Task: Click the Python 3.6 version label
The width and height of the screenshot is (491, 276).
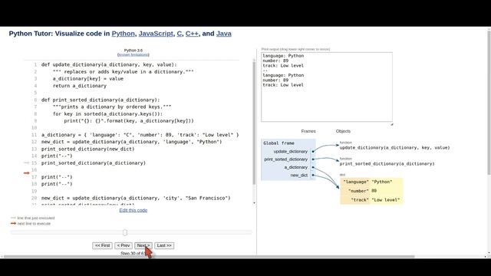Action: coord(133,51)
